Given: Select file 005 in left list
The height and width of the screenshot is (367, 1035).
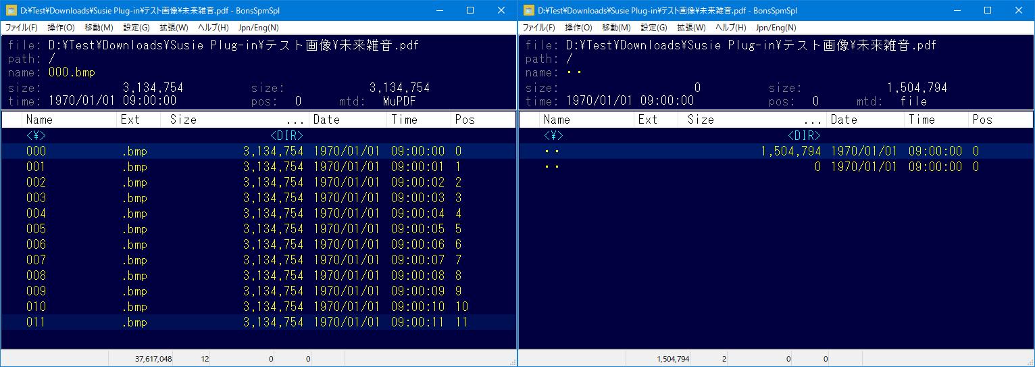Looking at the screenshot, I should pyautogui.click(x=36, y=229).
